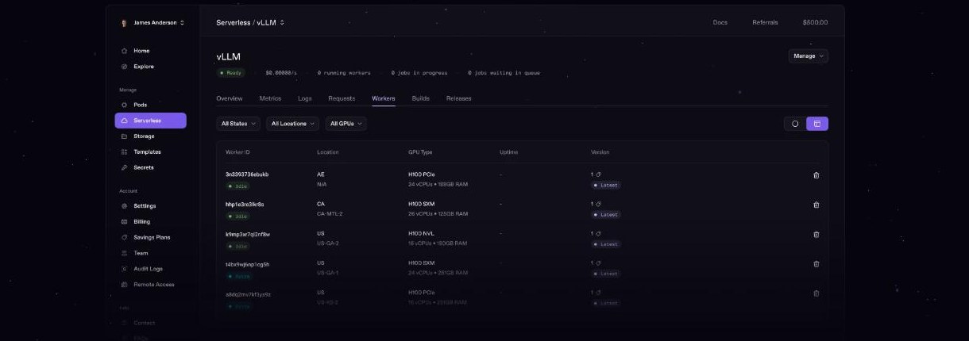Switch to the Builds tab
Image resolution: width=969 pixels, height=341 pixels.
pyautogui.click(x=421, y=98)
